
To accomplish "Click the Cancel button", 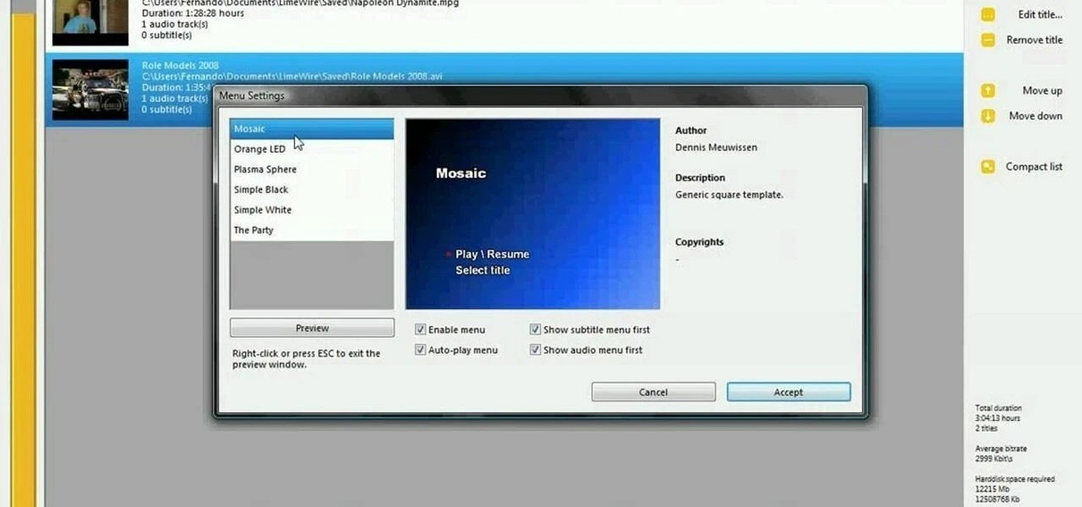I will [653, 391].
